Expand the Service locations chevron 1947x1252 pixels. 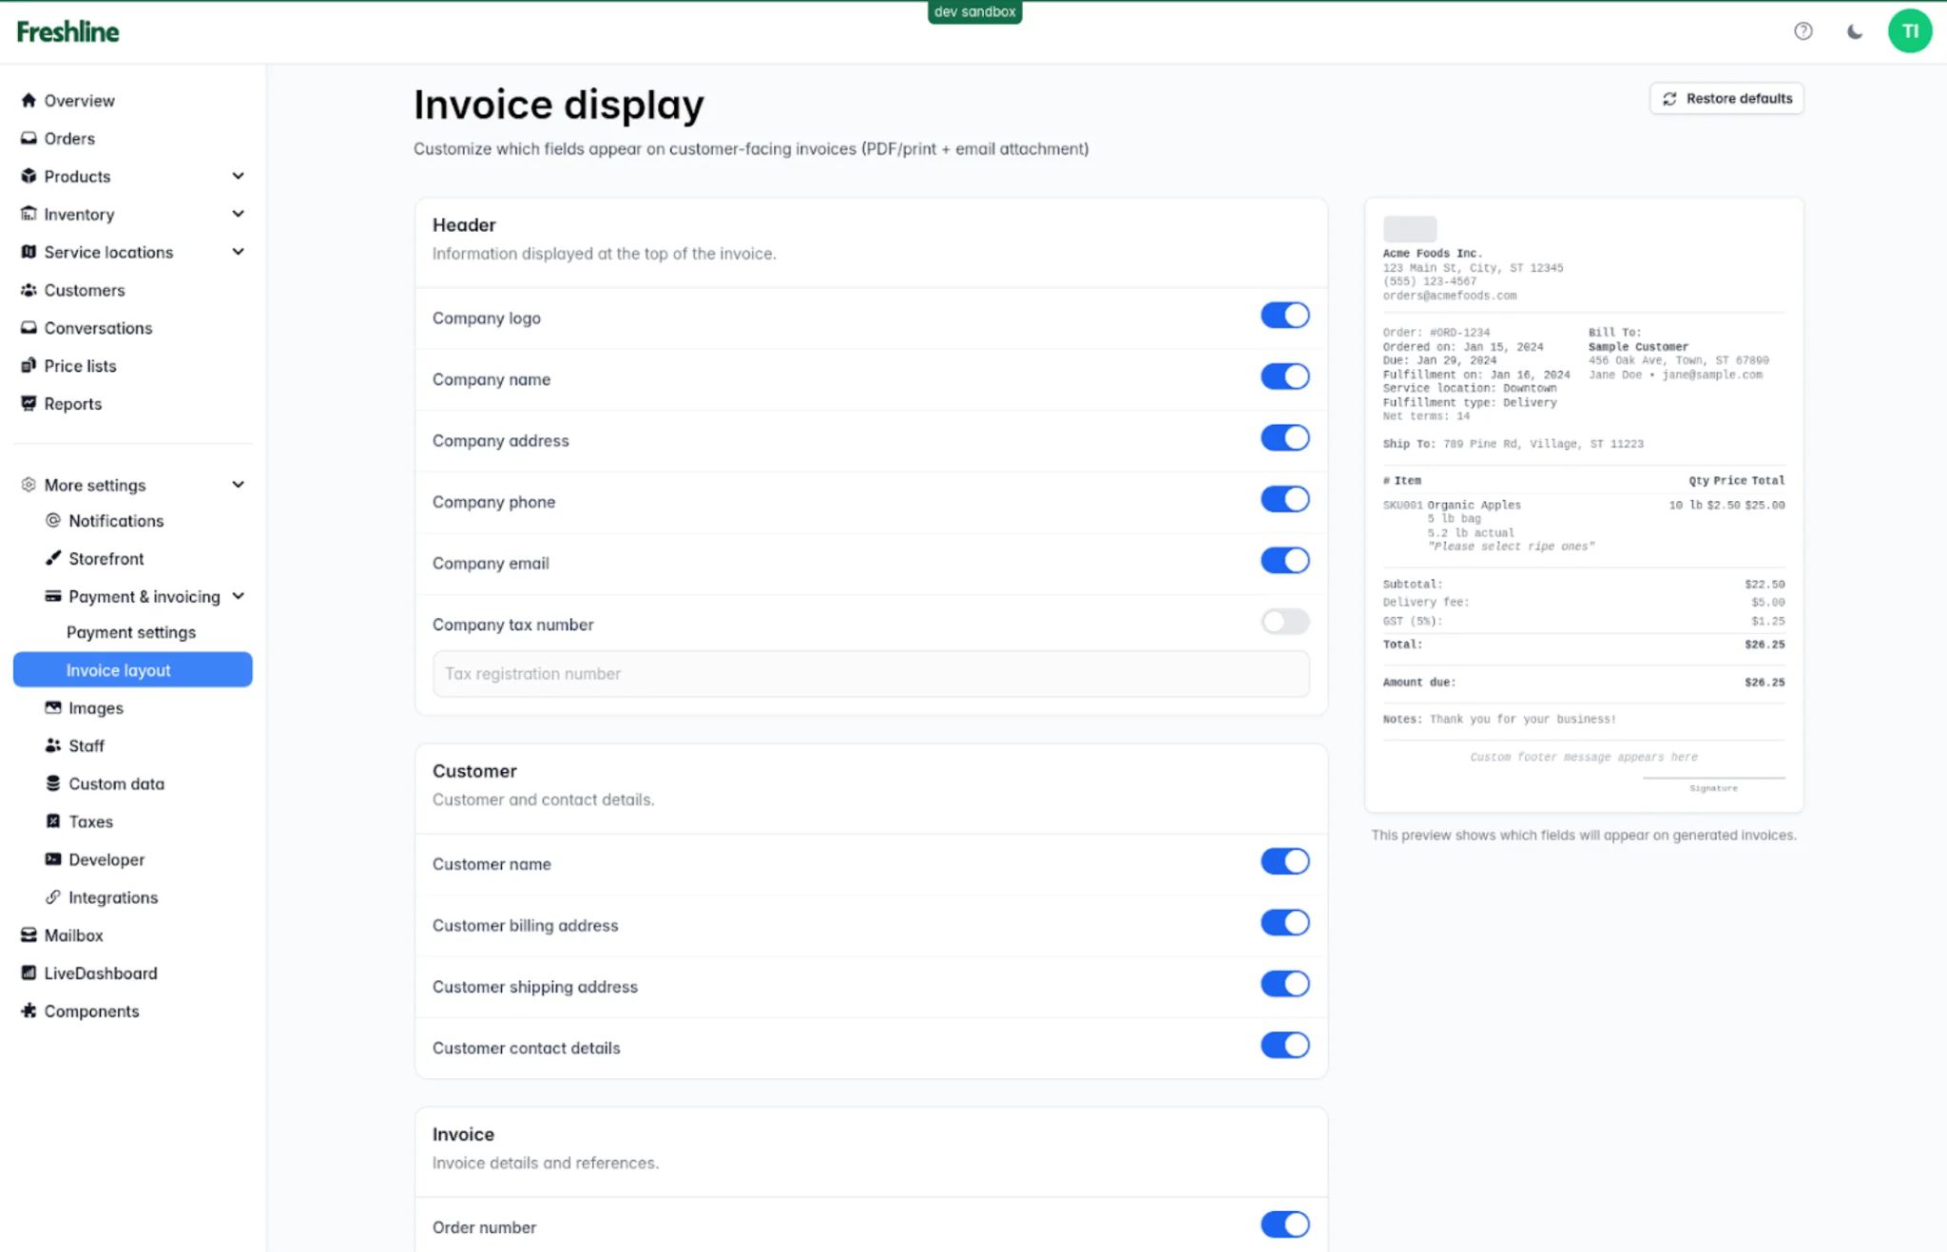(238, 252)
